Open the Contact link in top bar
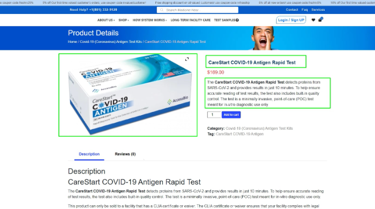 tap(292, 10)
